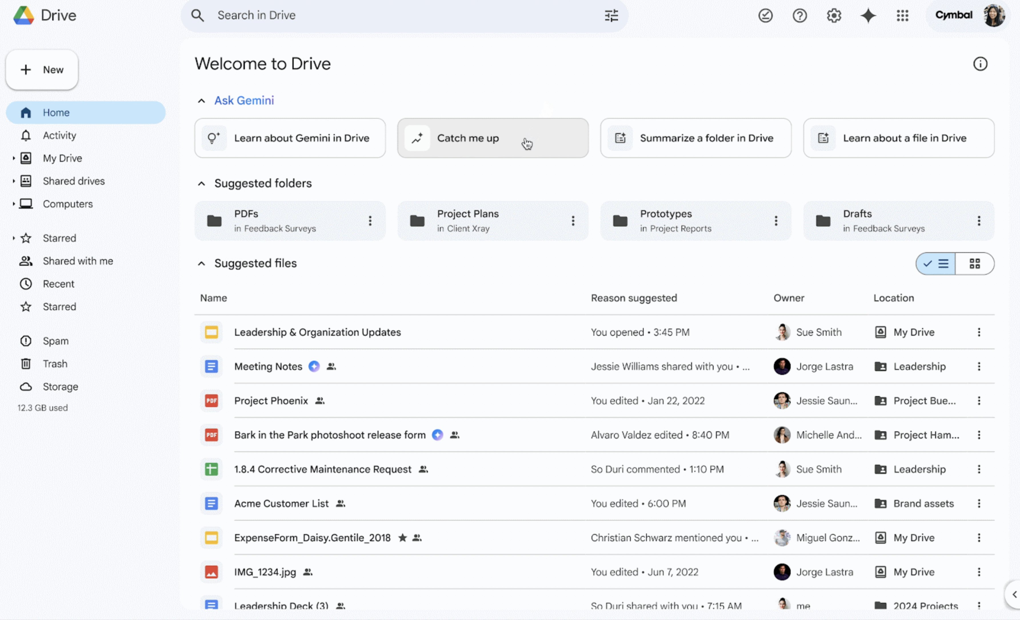Click the help question mark icon
The width and height of the screenshot is (1020, 620).
[799, 16]
